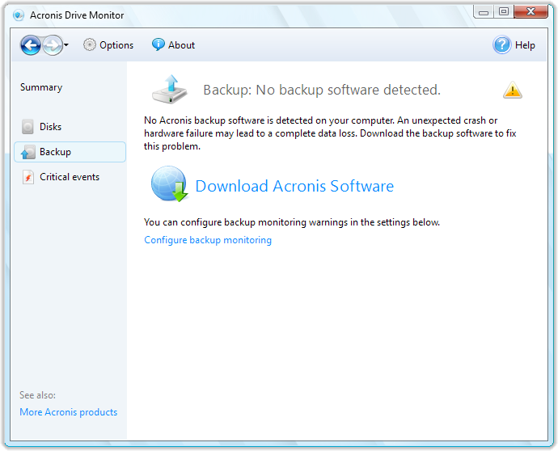Open the Critical events section
558x451 pixels.
tap(70, 177)
